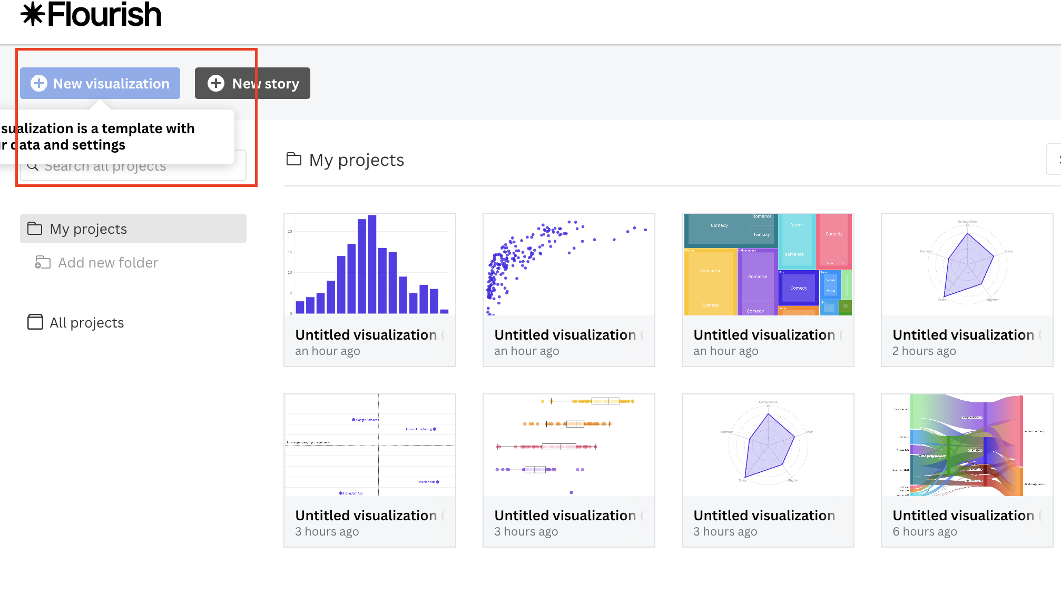This screenshot has height=614, width=1061.
Task: Click the Flourish logo
Action: tap(91, 15)
